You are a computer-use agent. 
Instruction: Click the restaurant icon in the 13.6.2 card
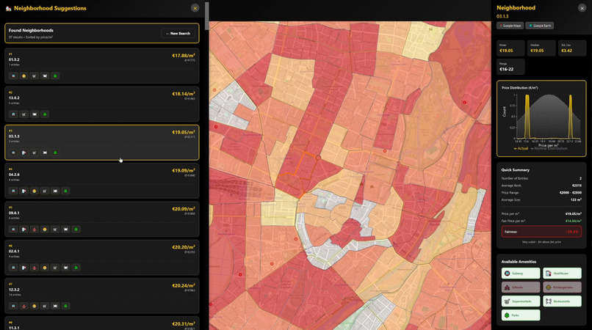click(35, 114)
